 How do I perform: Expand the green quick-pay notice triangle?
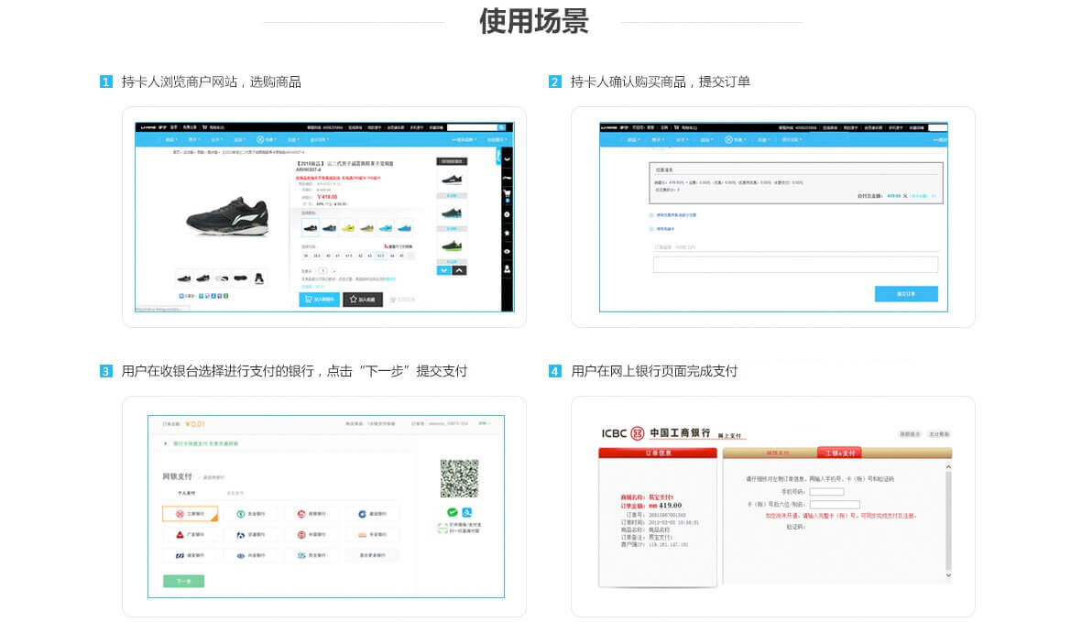click(x=165, y=444)
